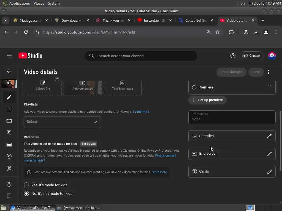Open a new browser tab
Image resolution: width=282 pixels, height=211 pixels.
click(x=263, y=20)
